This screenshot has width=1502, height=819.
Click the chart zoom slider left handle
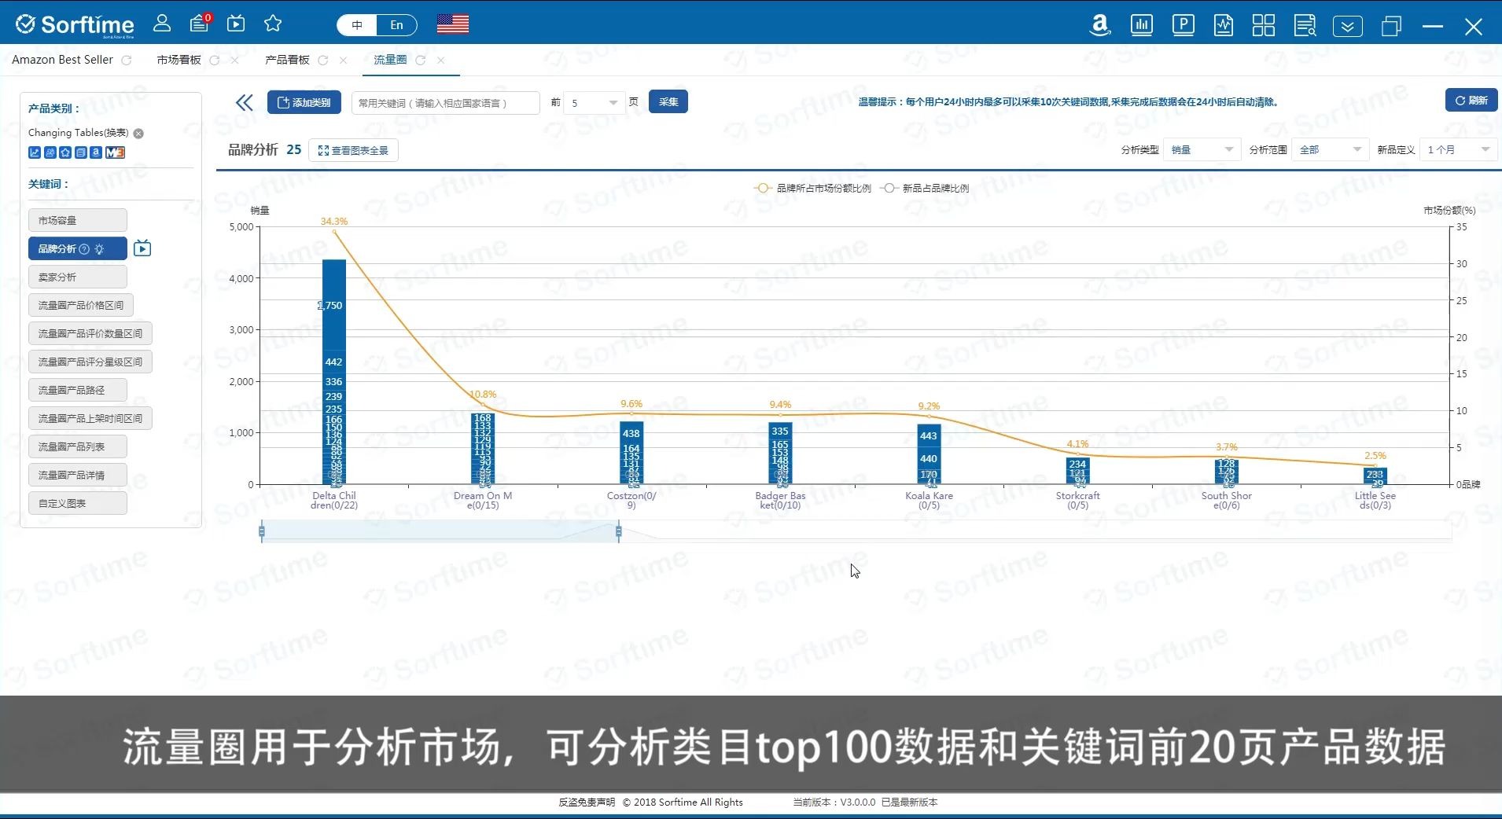262,532
